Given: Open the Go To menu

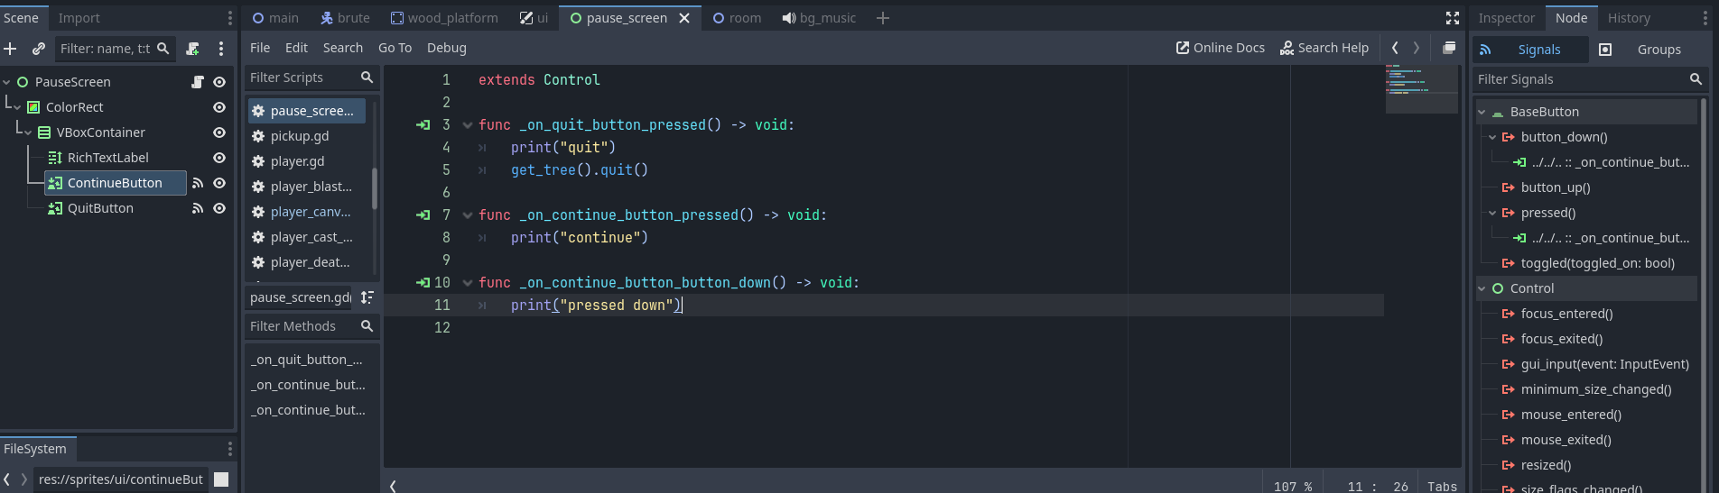Looking at the screenshot, I should [x=395, y=48].
